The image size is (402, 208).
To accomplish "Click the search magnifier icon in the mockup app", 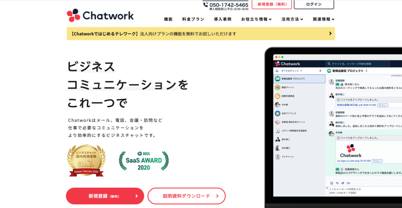I will (x=329, y=64).
